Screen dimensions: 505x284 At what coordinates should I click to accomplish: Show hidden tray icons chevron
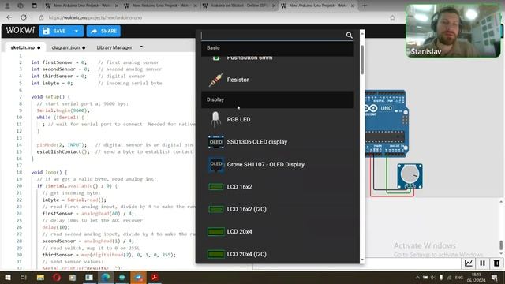(417, 277)
